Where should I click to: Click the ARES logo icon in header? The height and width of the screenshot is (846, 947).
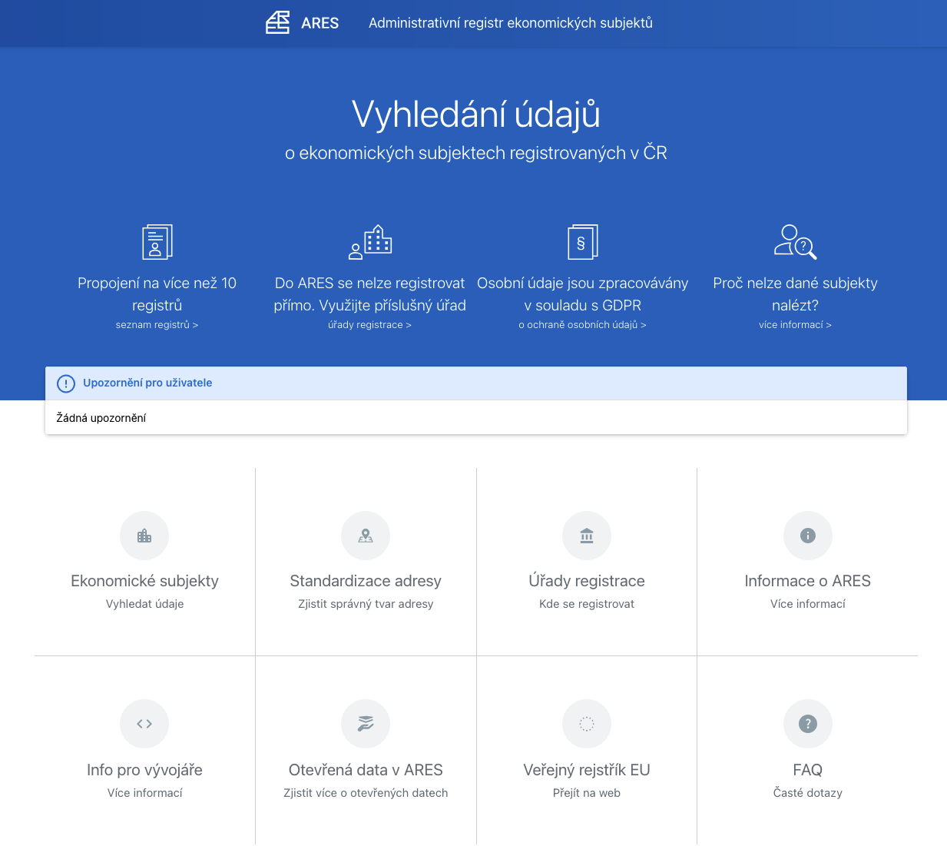[277, 23]
